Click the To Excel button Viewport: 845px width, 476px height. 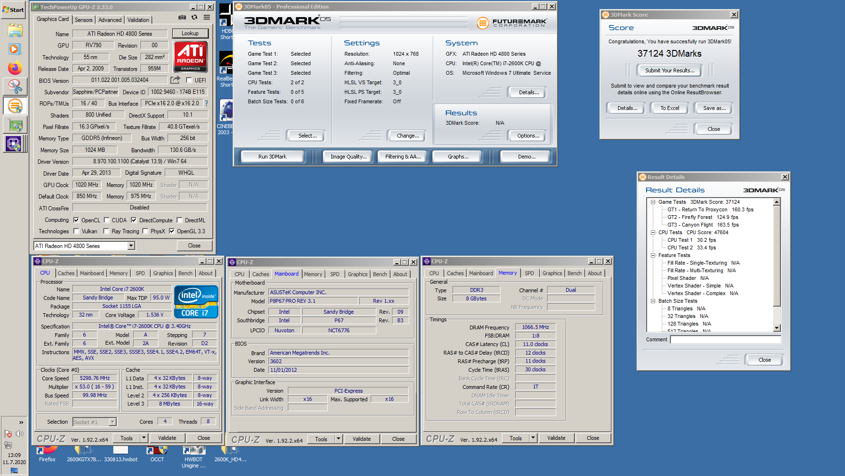670,108
